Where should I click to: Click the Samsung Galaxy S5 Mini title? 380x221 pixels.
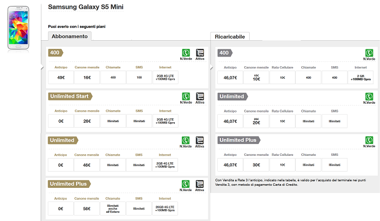click(86, 7)
